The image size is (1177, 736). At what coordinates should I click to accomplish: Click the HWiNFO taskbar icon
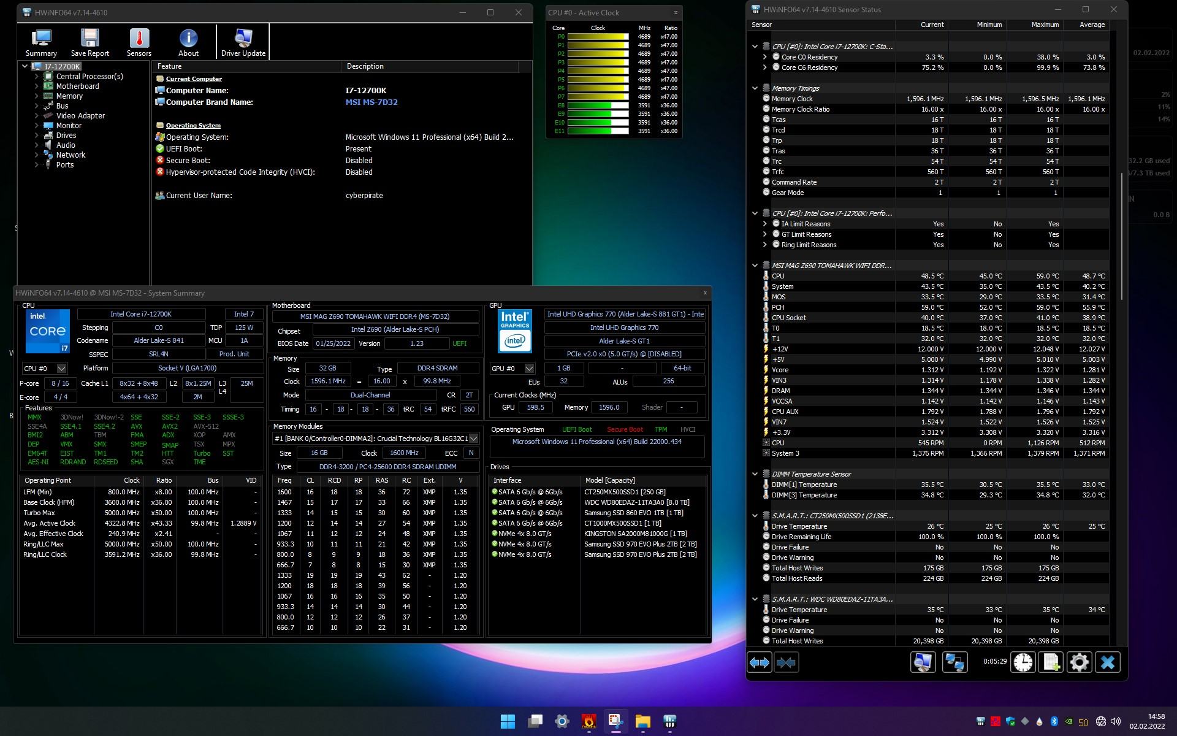click(669, 721)
